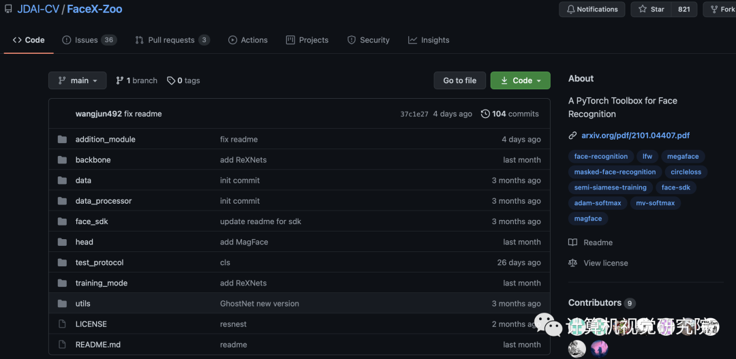The height and width of the screenshot is (359, 736).
Task: Open the Notifications button
Action: pos(592,10)
